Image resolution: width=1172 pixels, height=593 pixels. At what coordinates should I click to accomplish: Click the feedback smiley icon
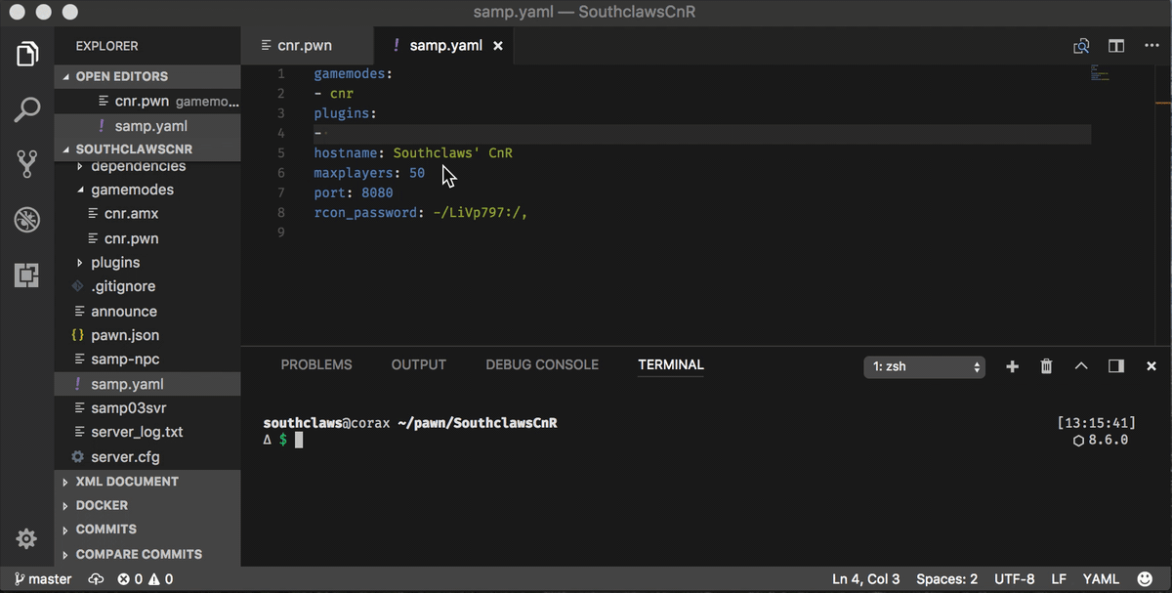[1145, 579]
